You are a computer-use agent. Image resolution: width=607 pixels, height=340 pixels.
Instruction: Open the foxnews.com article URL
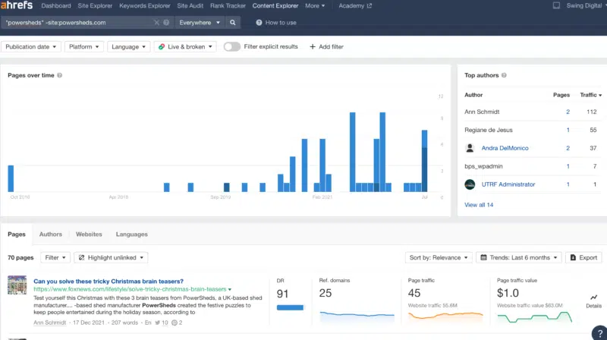click(x=130, y=289)
